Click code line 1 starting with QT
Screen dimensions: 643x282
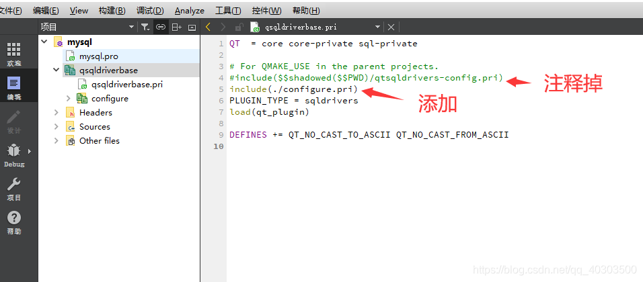(x=323, y=44)
